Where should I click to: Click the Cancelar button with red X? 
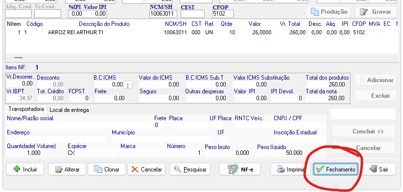click(x=146, y=169)
